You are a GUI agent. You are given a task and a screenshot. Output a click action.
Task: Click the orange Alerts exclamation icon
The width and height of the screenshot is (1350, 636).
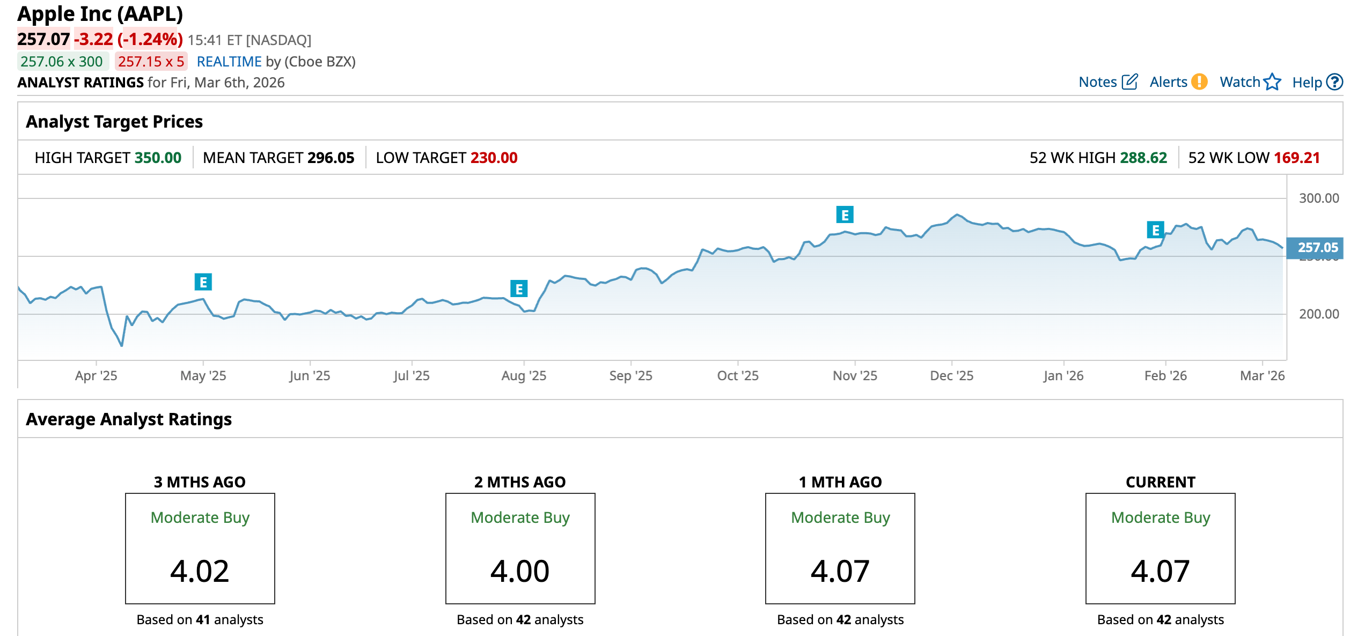(x=1199, y=82)
